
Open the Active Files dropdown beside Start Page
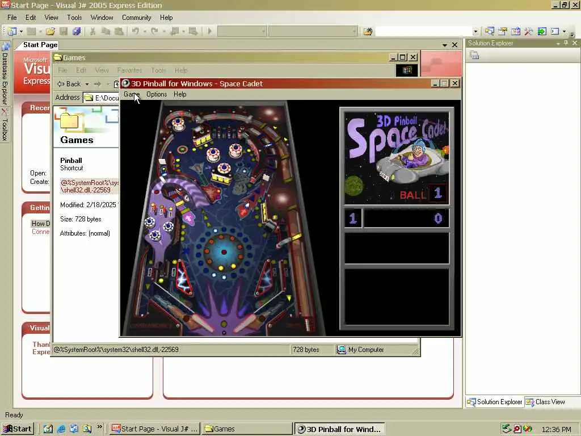(x=445, y=45)
